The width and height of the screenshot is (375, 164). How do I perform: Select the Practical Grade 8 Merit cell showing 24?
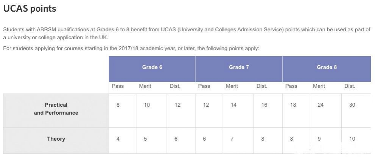[x=321, y=105]
